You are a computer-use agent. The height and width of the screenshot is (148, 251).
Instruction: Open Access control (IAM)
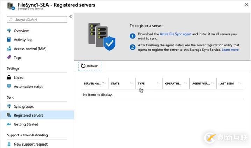(30, 49)
